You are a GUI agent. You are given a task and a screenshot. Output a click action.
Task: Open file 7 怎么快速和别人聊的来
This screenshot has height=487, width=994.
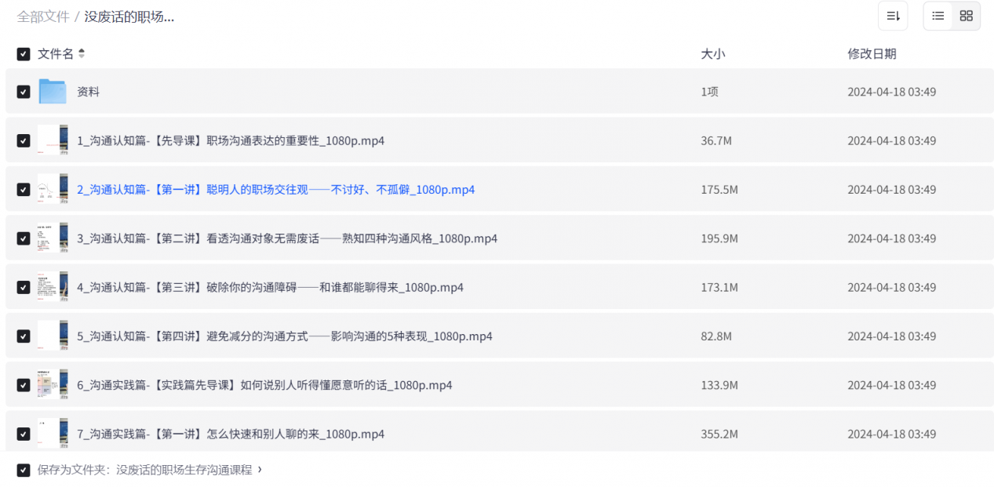(230, 434)
